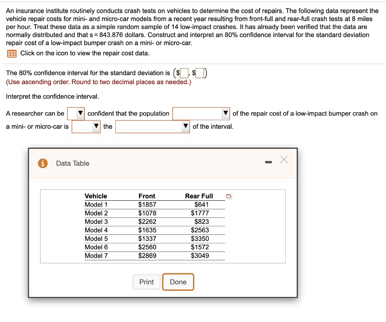
Task: Expand the dropdown before 'of the interval'
Action: tap(152, 127)
